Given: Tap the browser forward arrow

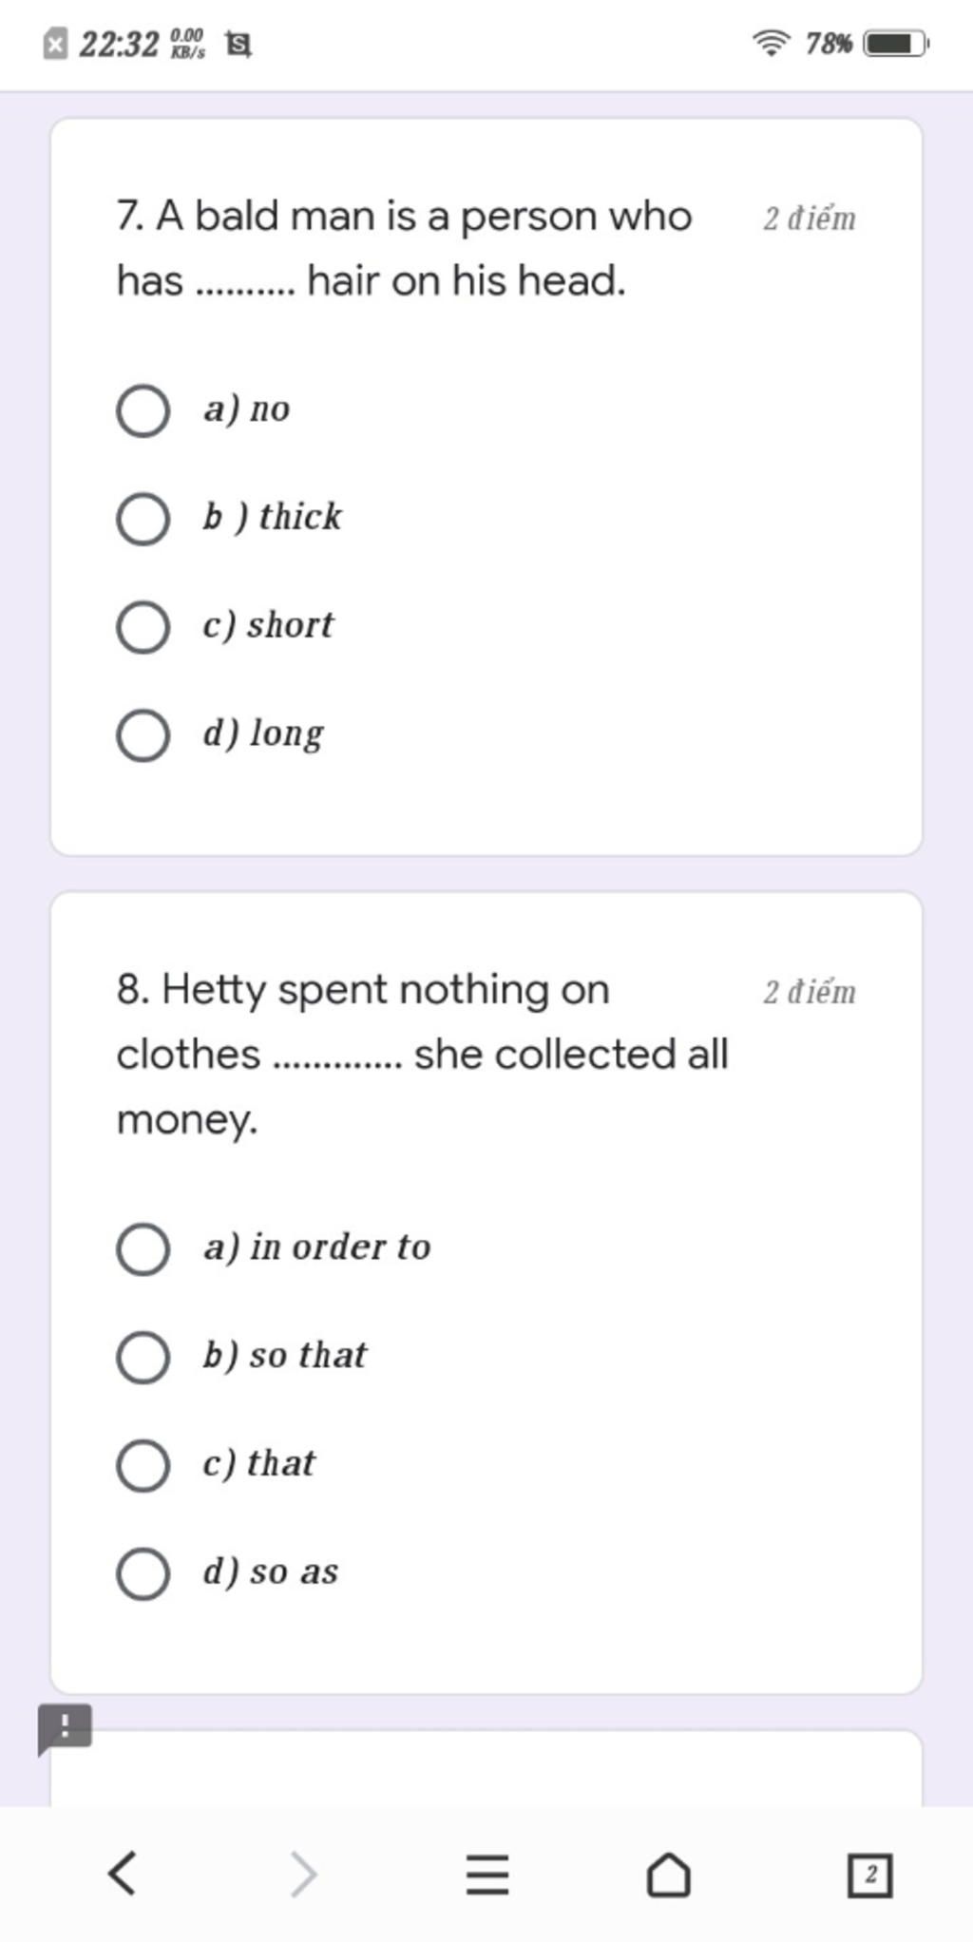Looking at the screenshot, I should point(303,1875).
